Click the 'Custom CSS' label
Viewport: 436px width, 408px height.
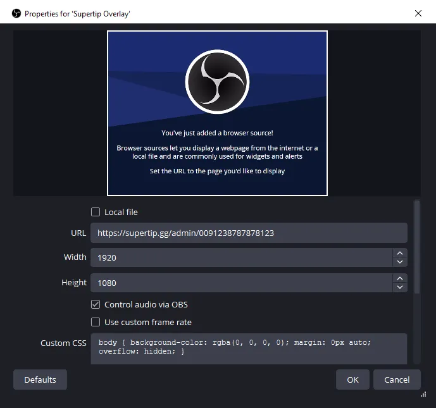(63, 343)
